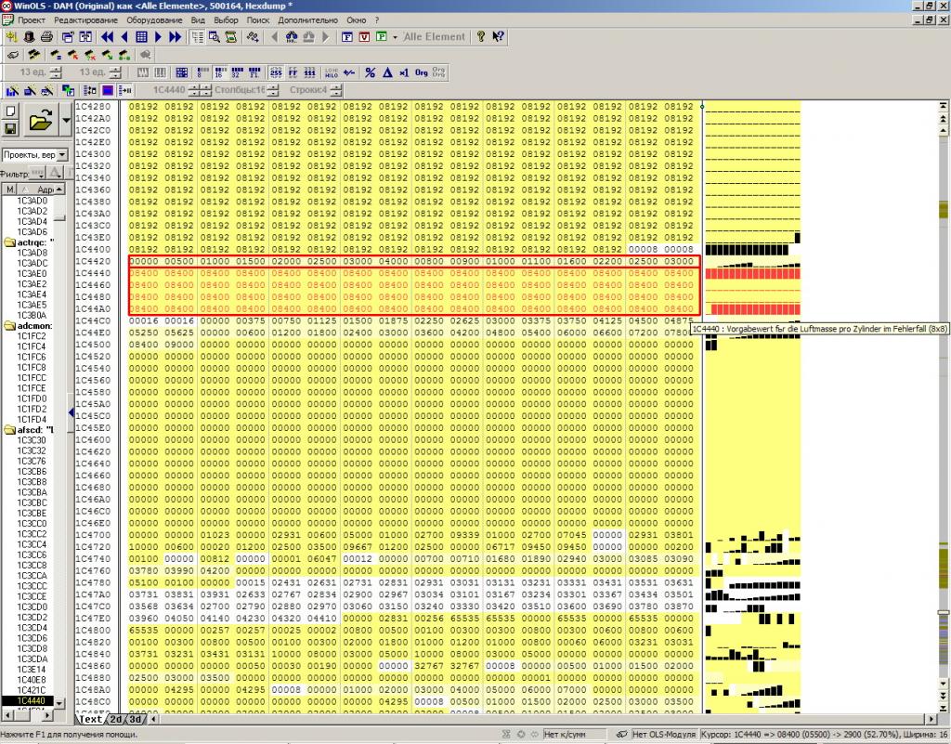Click the address row label 1C4700
This screenshot has height=744, width=951.
[x=93, y=535]
